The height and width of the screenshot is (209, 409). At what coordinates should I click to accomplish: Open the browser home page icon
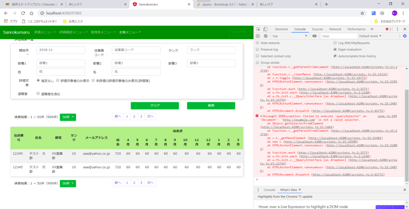31,13
